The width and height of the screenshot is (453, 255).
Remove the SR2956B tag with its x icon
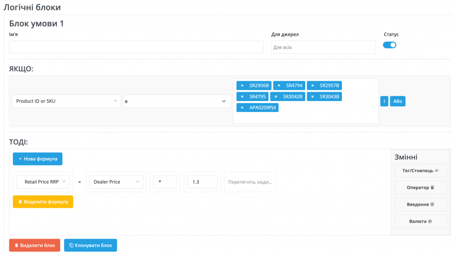pos(242,86)
